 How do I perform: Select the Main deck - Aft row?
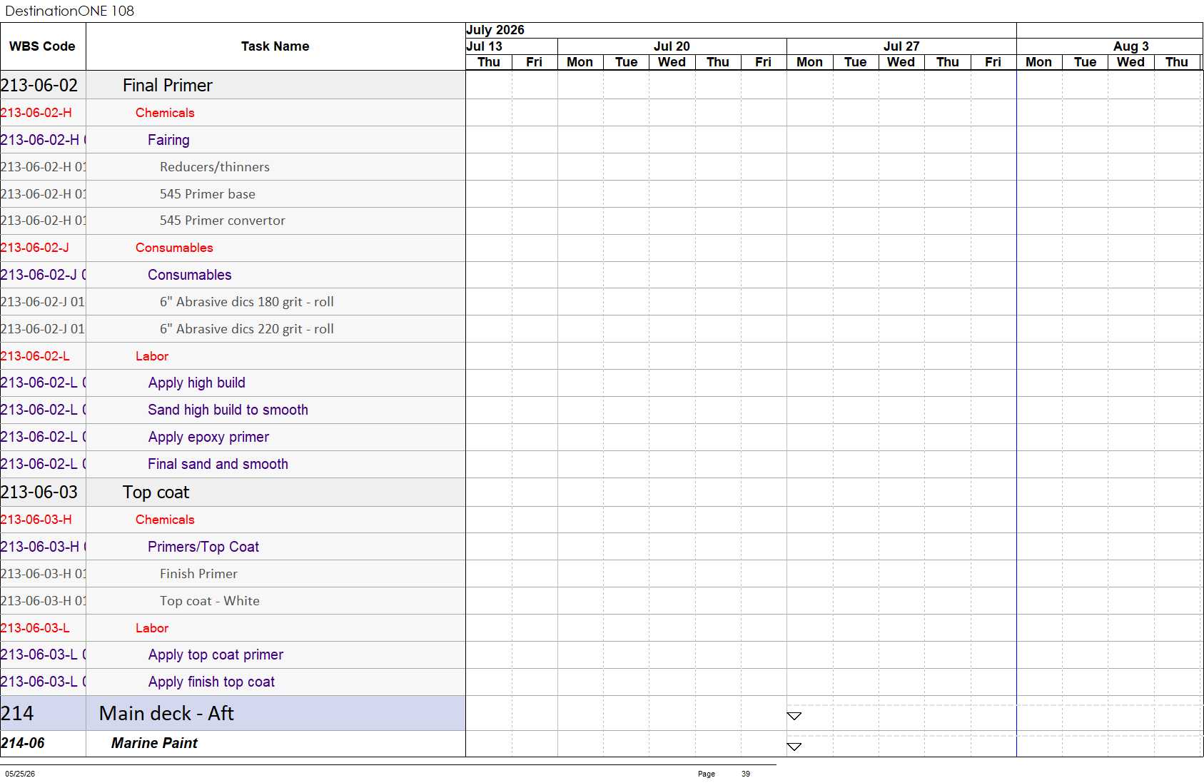pyautogui.click(x=233, y=713)
